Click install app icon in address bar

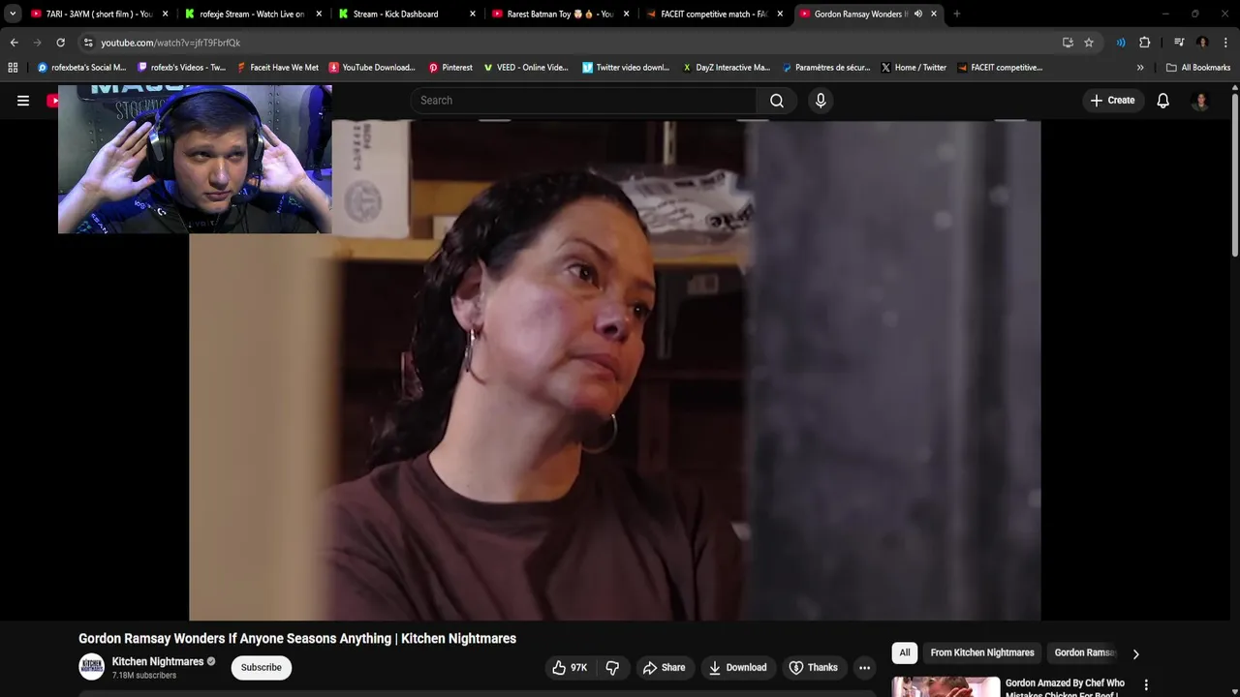(x=1068, y=43)
